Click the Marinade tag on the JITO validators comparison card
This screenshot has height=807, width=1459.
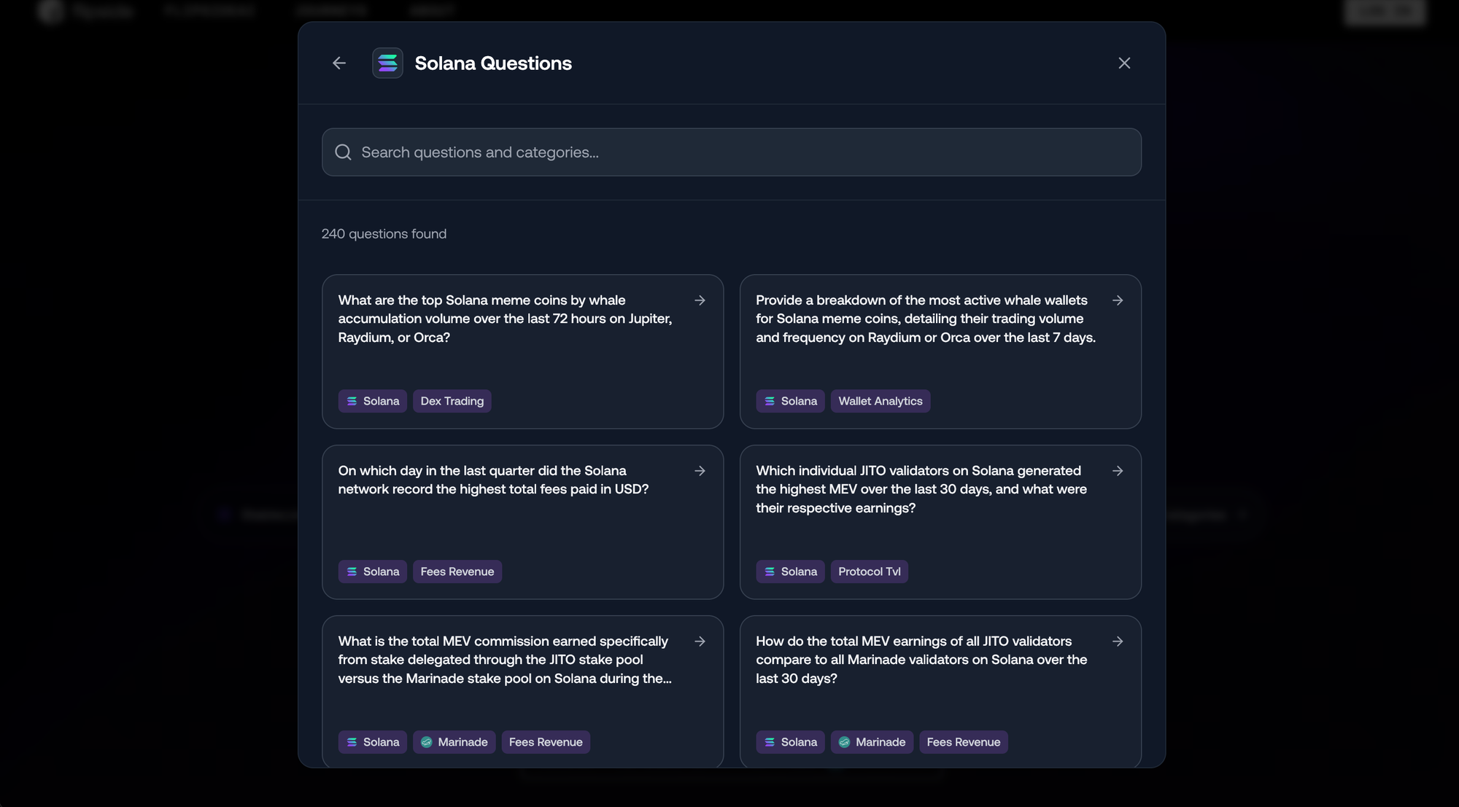tap(872, 742)
